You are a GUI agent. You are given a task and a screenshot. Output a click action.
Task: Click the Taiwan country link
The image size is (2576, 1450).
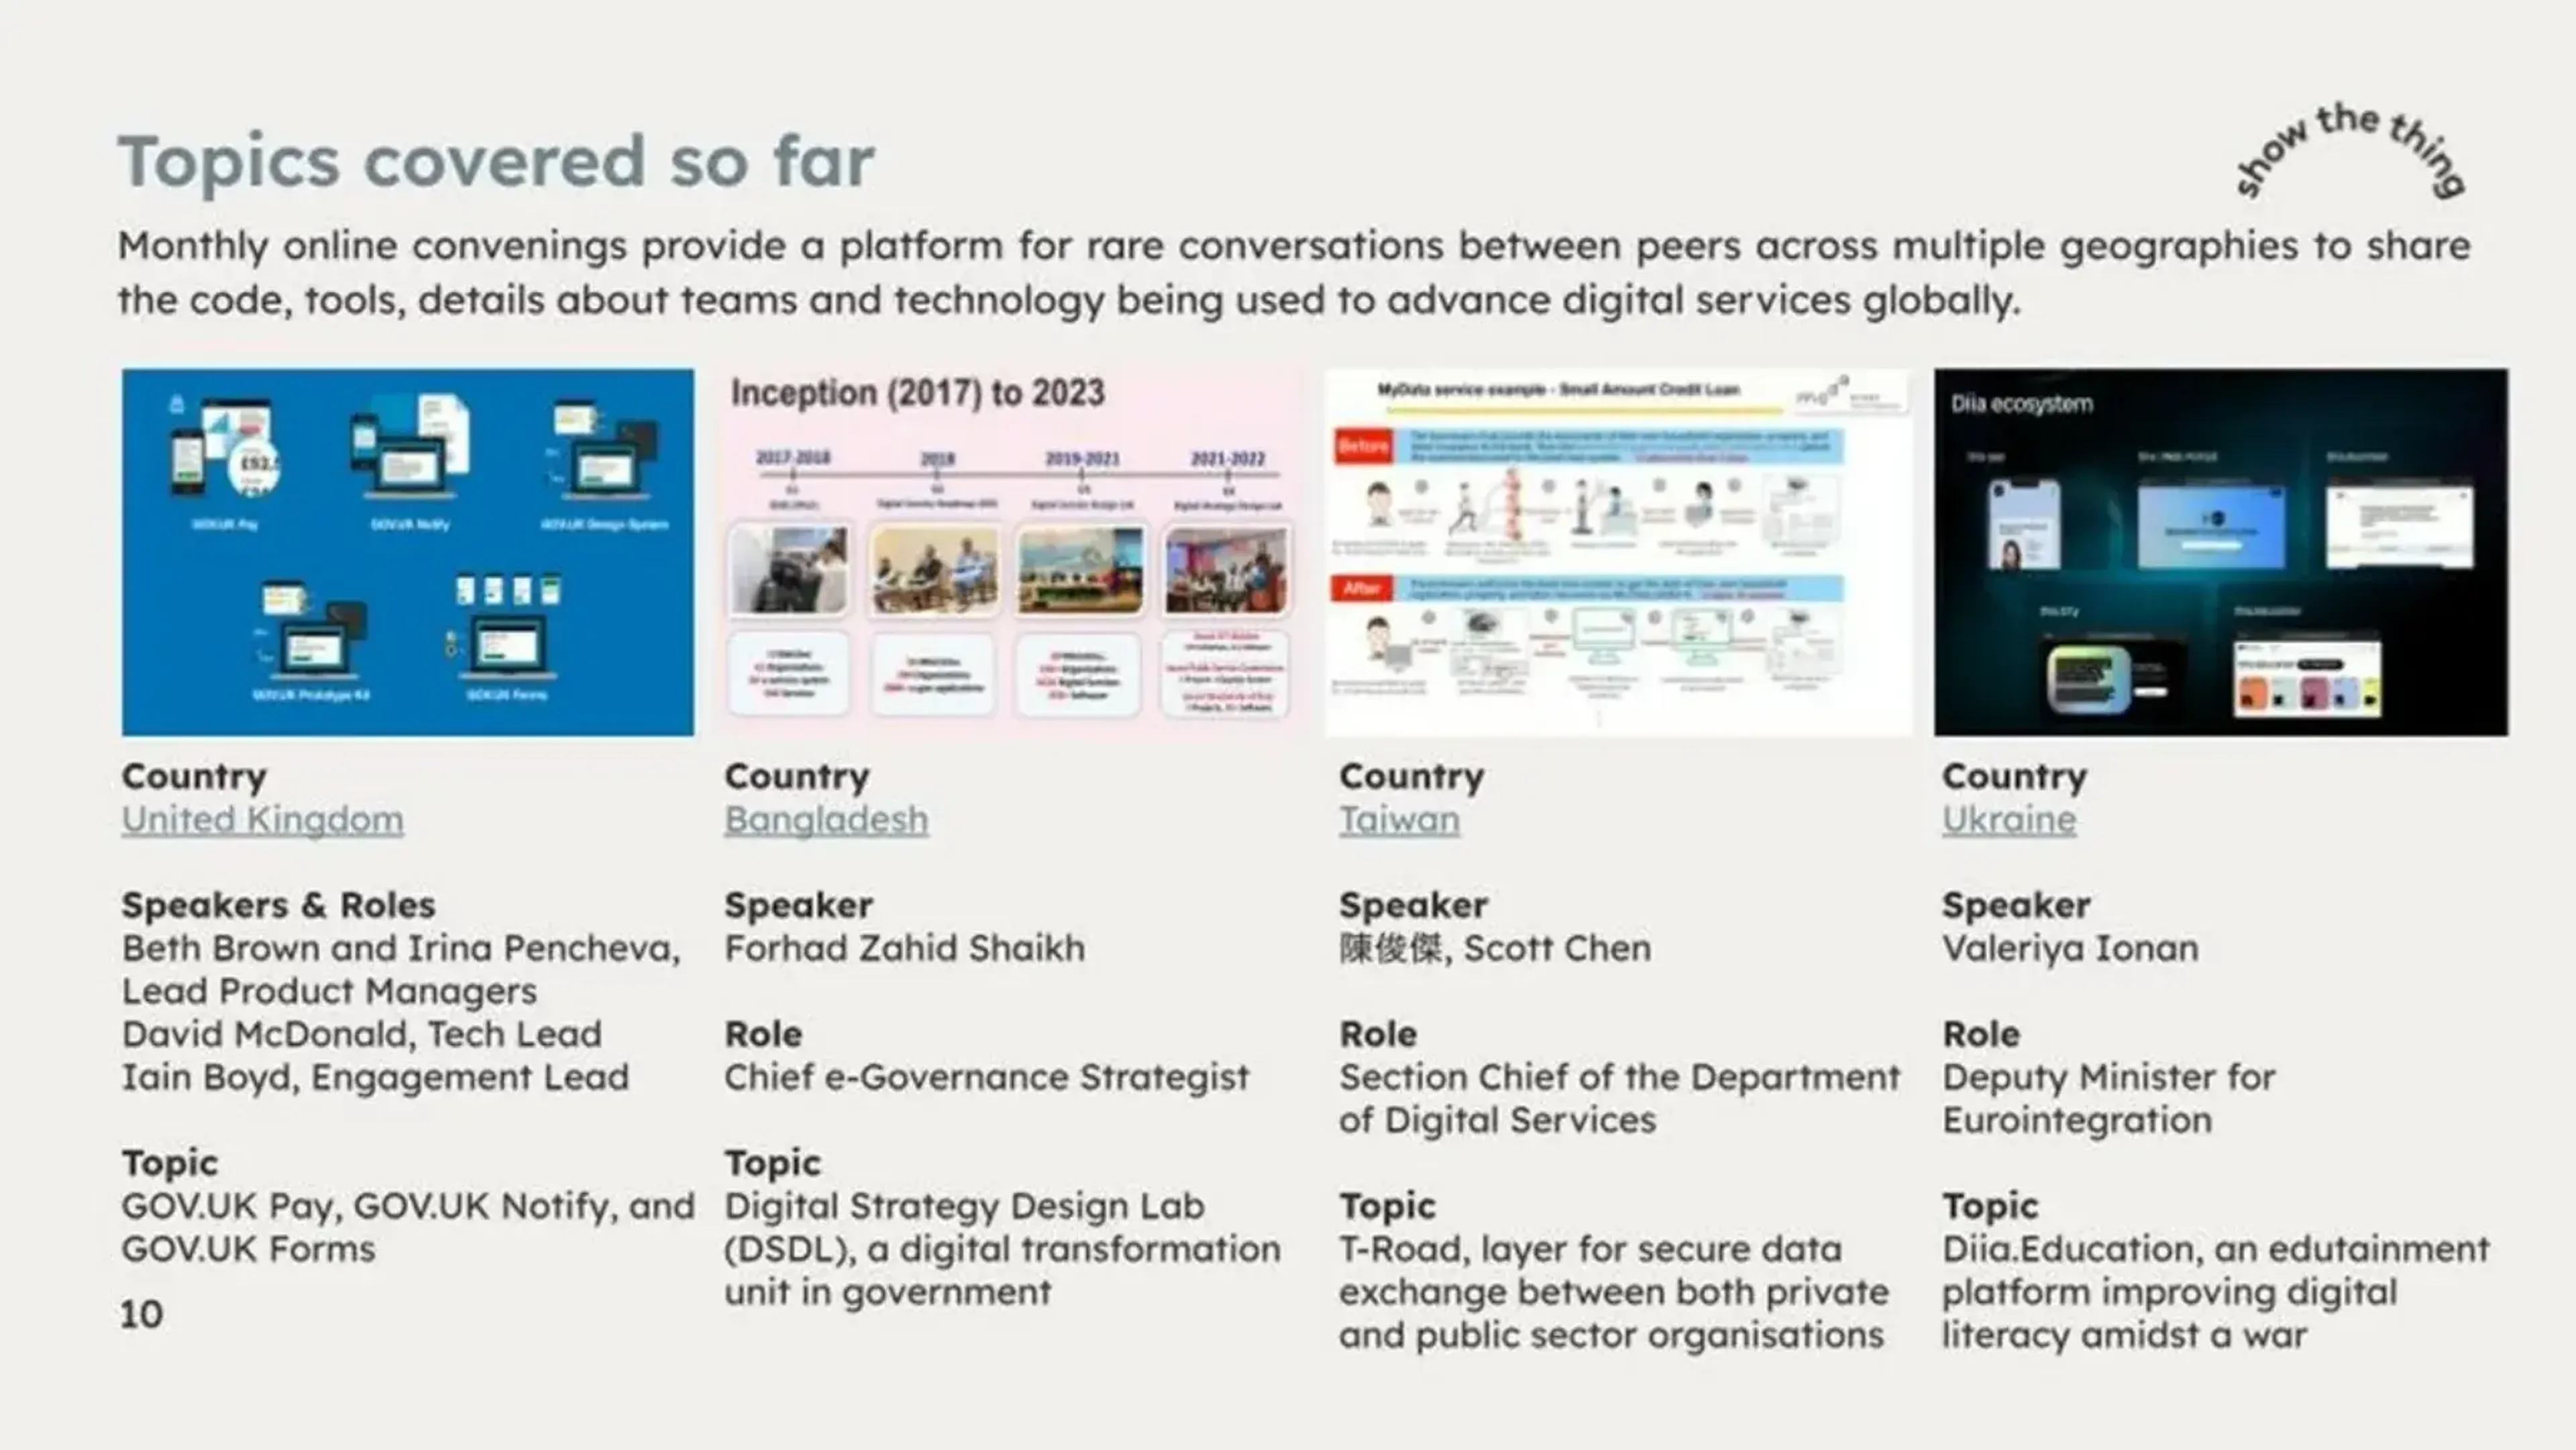(1399, 818)
